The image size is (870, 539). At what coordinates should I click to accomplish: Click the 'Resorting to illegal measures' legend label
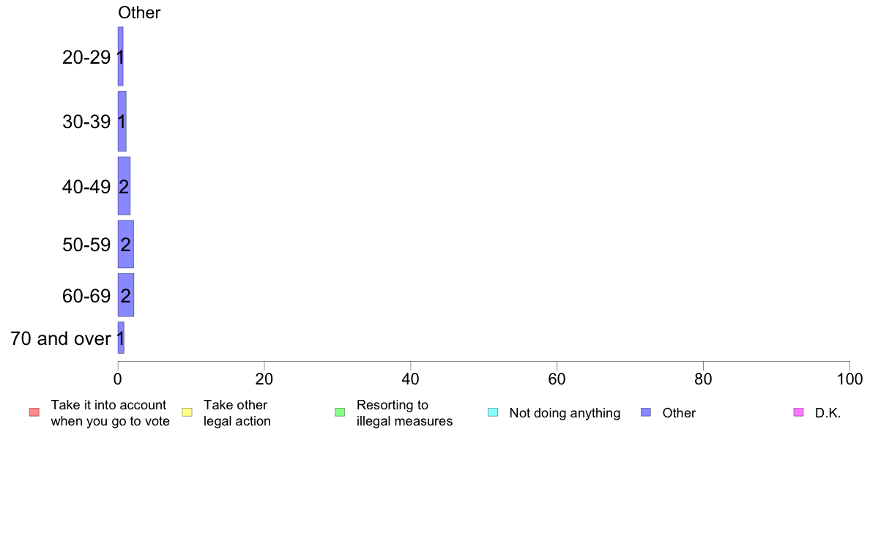click(404, 413)
